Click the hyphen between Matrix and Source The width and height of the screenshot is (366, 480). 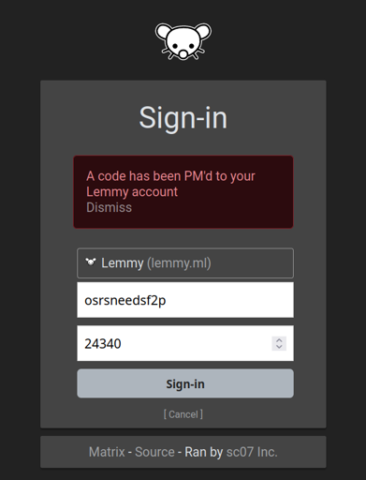[130, 453]
